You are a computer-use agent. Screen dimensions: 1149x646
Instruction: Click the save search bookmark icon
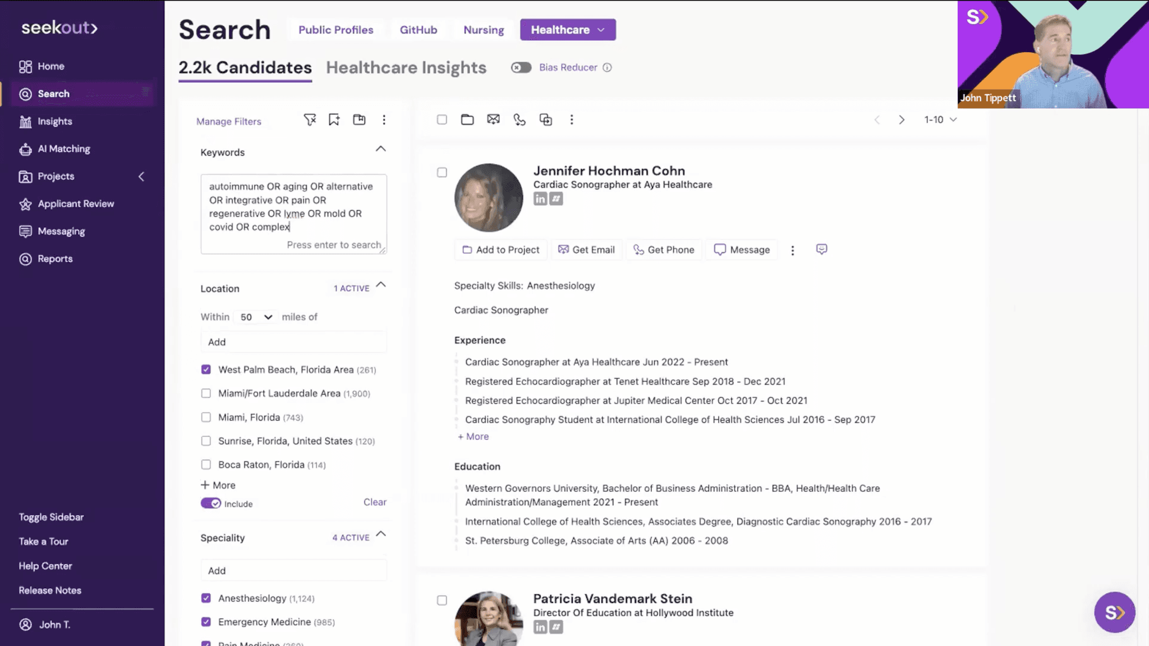pyautogui.click(x=334, y=119)
